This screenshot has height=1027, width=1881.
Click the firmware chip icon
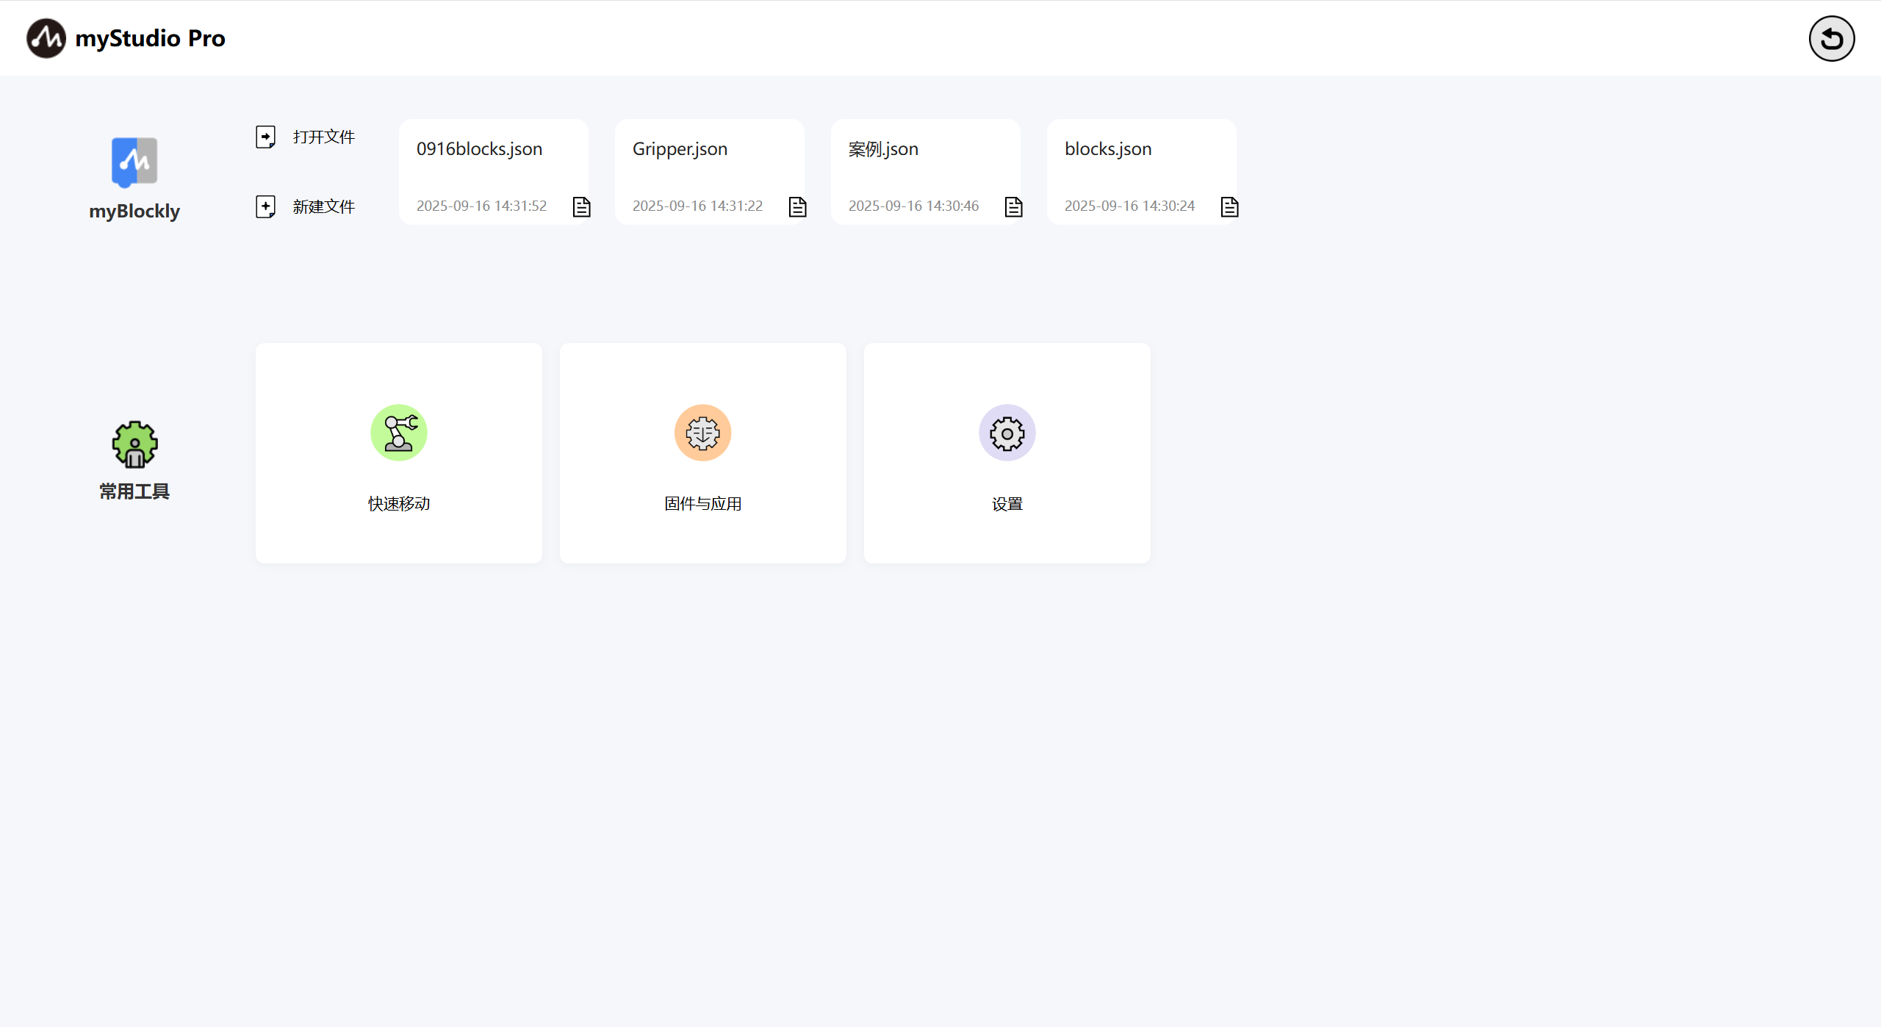click(702, 433)
